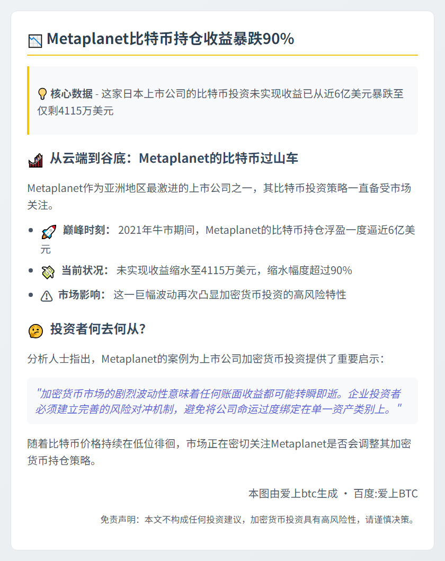Click the falling chart icon beside the title
The height and width of the screenshot is (561, 445).
pos(34,40)
